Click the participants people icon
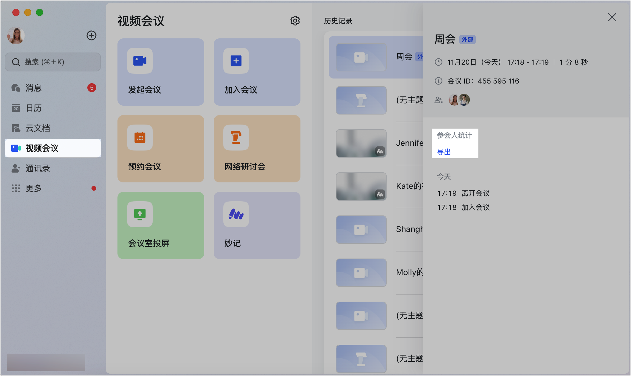 [439, 100]
